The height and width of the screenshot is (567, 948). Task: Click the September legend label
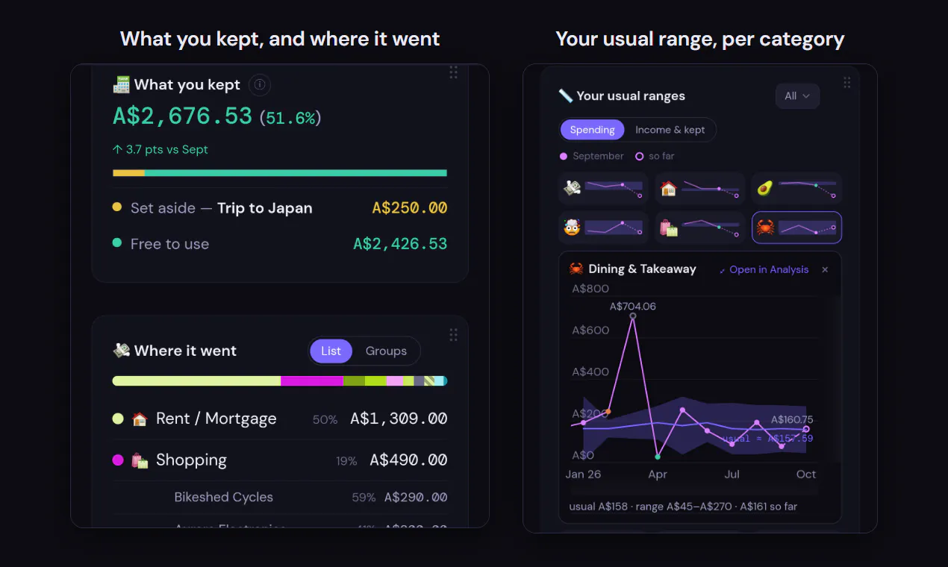598,156
